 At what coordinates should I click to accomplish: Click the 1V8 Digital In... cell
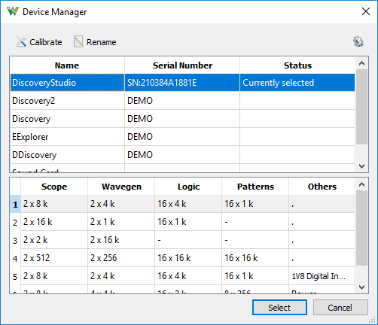(322, 276)
